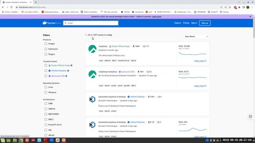Image resolution: width=255 pixels, height=143 pixels.
Task: Close the DockerCon announcement banner
Action: coord(250,17)
